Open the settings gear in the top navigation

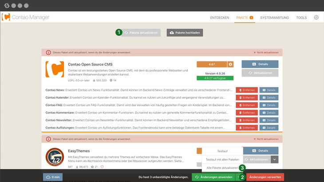point(316,18)
